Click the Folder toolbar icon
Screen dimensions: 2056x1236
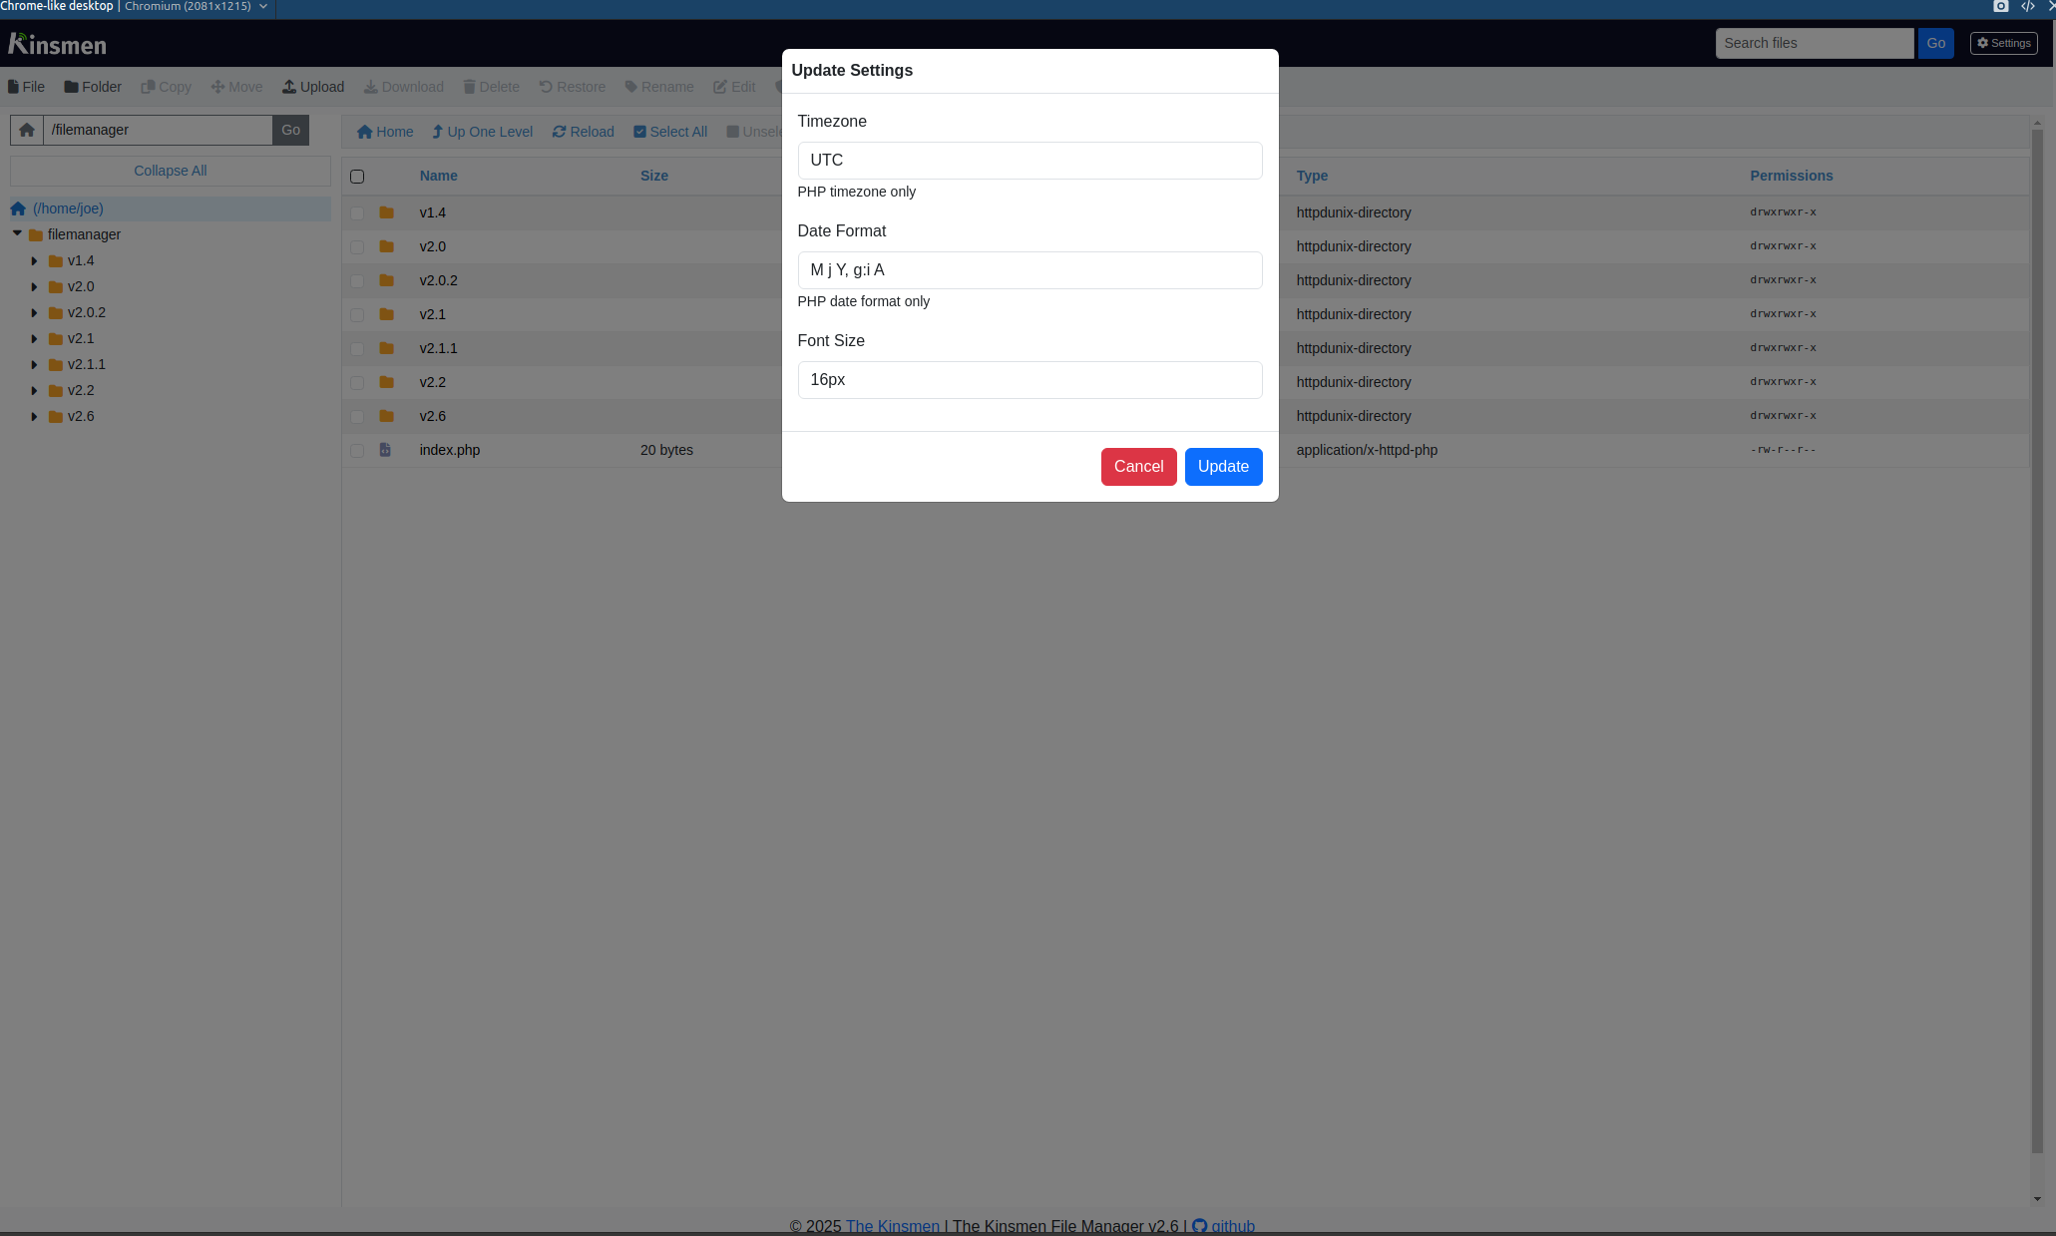[x=71, y=87]
